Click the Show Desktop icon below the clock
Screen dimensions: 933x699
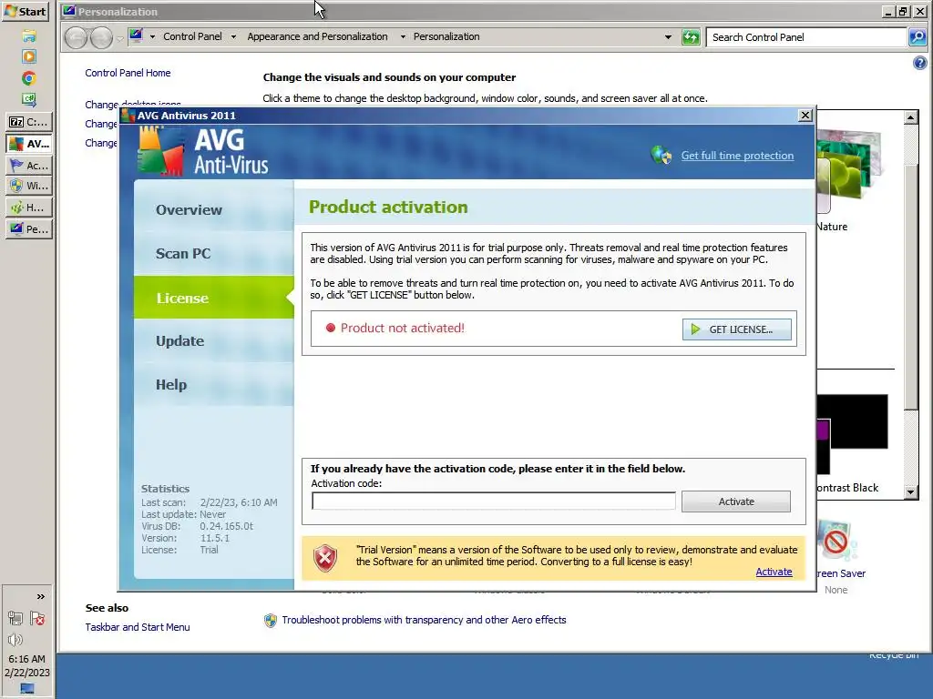pos(27,688)
